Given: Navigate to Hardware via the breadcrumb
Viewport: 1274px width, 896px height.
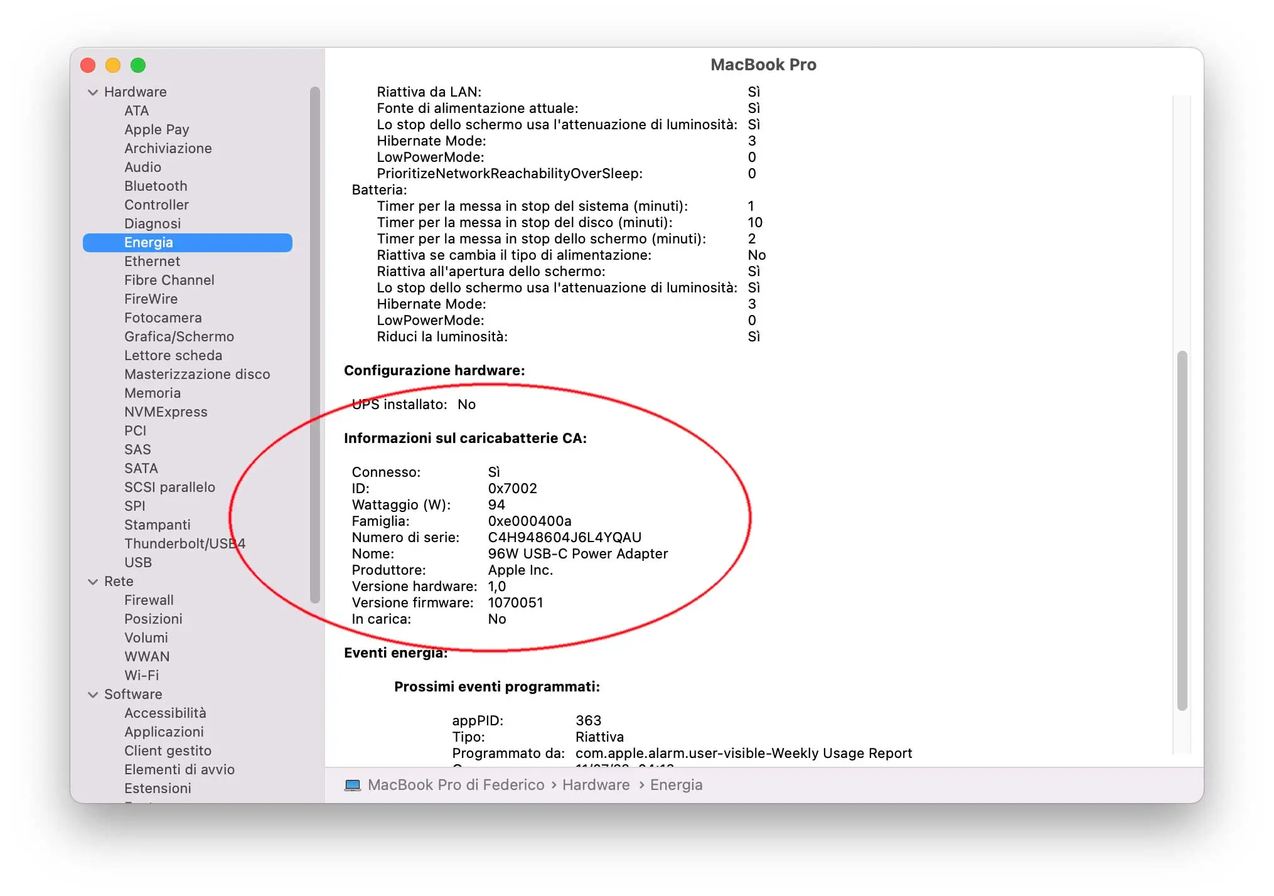Looking at the screenshot, I should click(x=596, y=784).
